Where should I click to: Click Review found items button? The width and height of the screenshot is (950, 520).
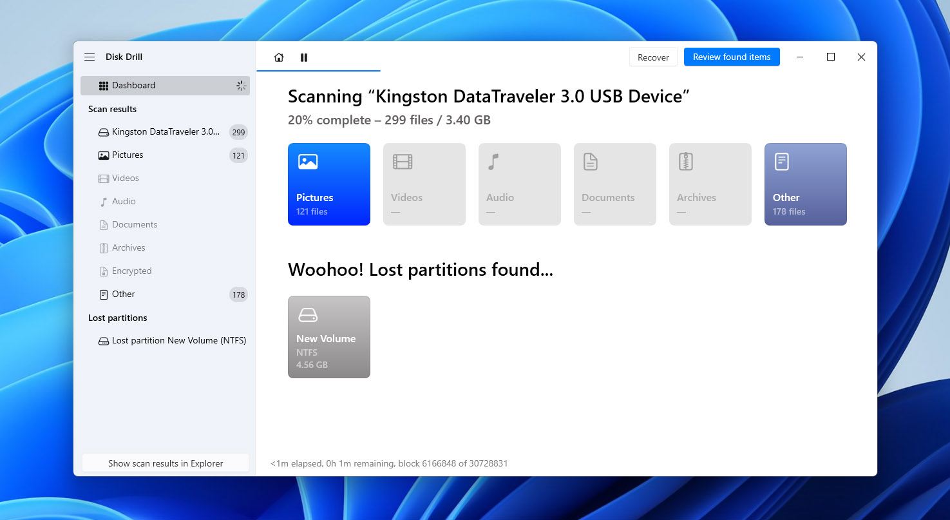pos(732,57)
